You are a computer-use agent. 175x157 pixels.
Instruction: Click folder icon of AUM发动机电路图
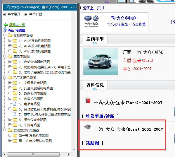[x=15, y=40]
